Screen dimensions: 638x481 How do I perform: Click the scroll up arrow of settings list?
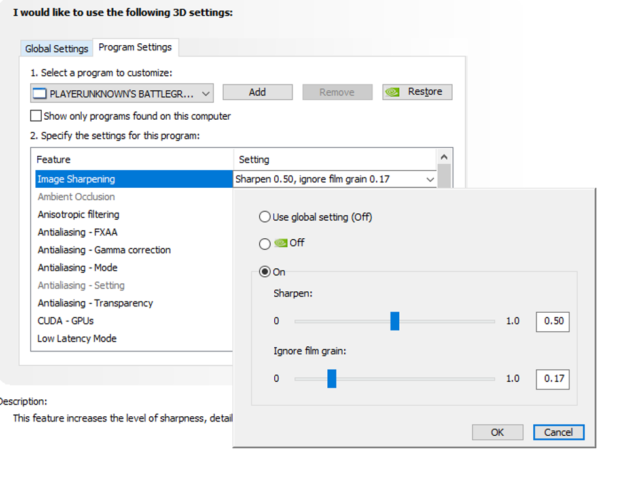click(x=444, y=156)
